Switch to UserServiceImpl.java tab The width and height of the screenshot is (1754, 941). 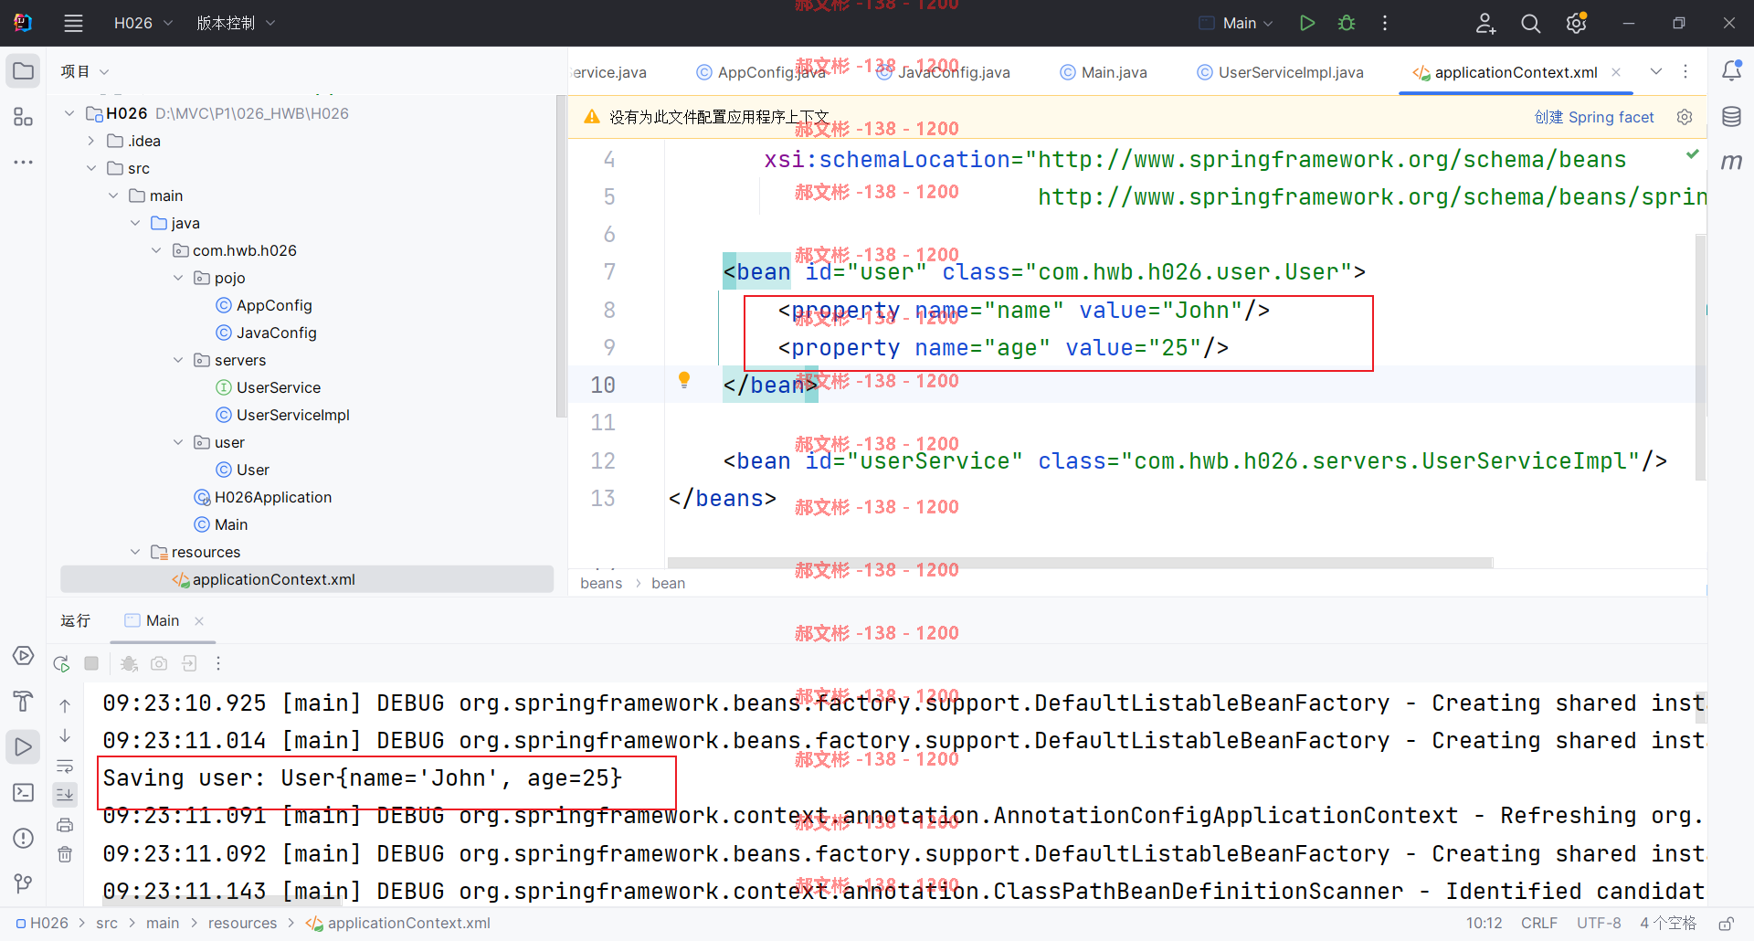coord(1280,72)
